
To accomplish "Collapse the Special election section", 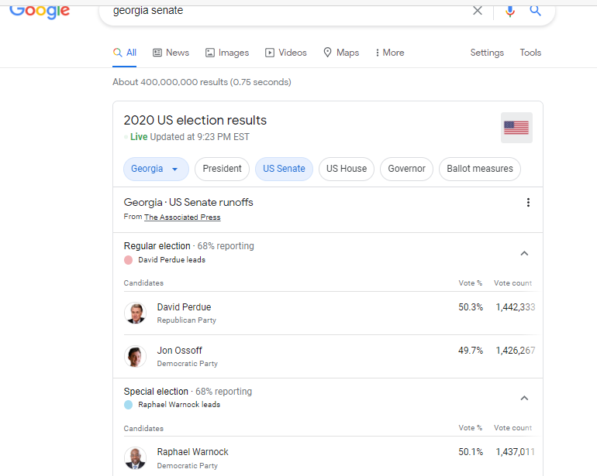I will (x=524, y=398).
